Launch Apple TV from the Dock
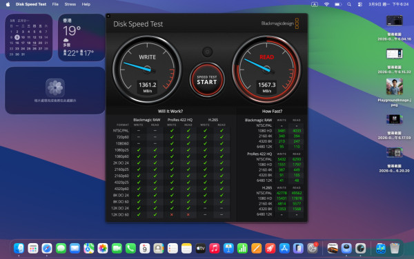The width and height of the screenshot is (414, 259). 200,248
